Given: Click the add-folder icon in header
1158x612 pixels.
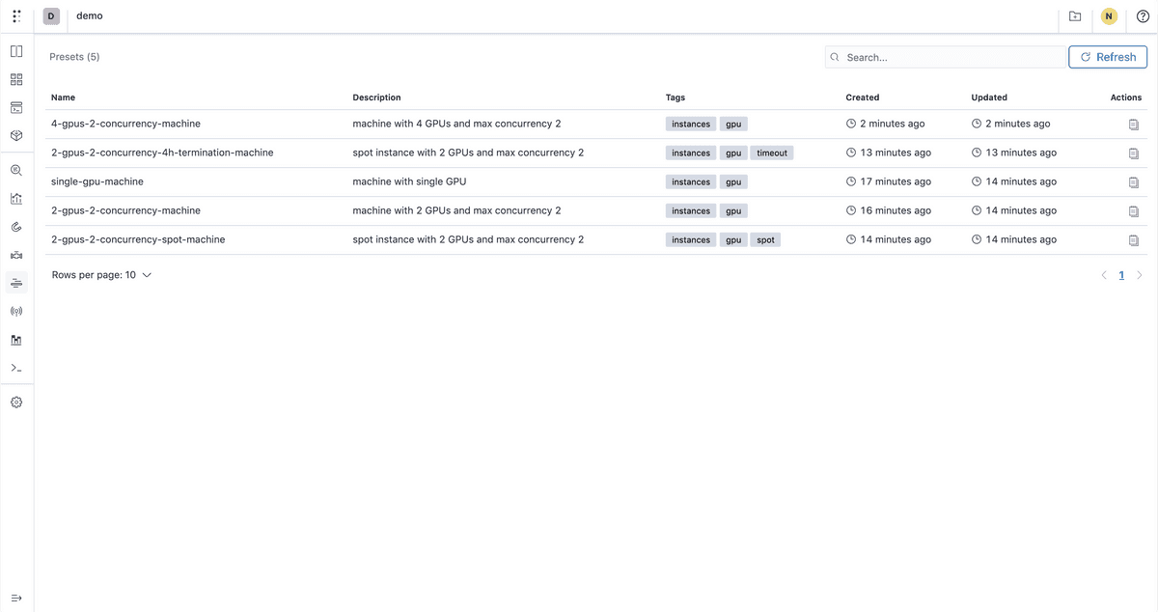Looking at the screenshot, I should coord(1075,16).
